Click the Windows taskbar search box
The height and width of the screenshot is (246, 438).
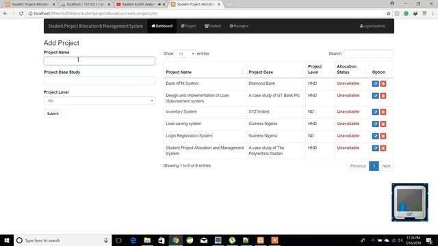[62, 240]
